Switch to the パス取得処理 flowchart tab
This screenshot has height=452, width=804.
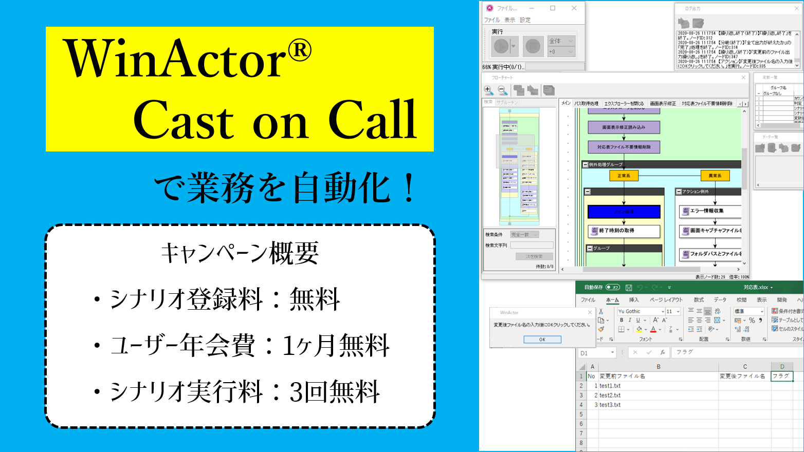coord(587,103)
